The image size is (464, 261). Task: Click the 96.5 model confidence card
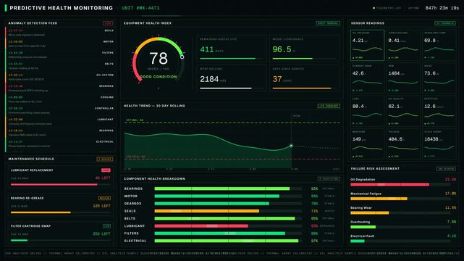click(304, 49)
